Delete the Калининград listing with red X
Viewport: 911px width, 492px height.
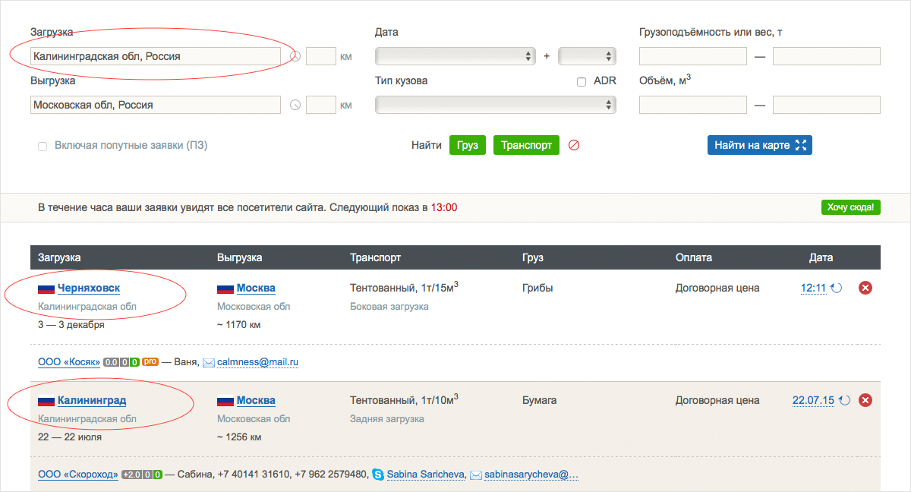[865, 401]
